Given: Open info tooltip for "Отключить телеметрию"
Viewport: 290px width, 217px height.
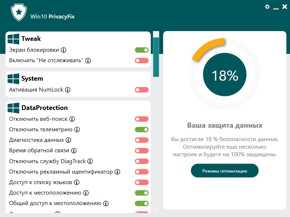Looking at the screenshot, I should [x=76, y=129].
